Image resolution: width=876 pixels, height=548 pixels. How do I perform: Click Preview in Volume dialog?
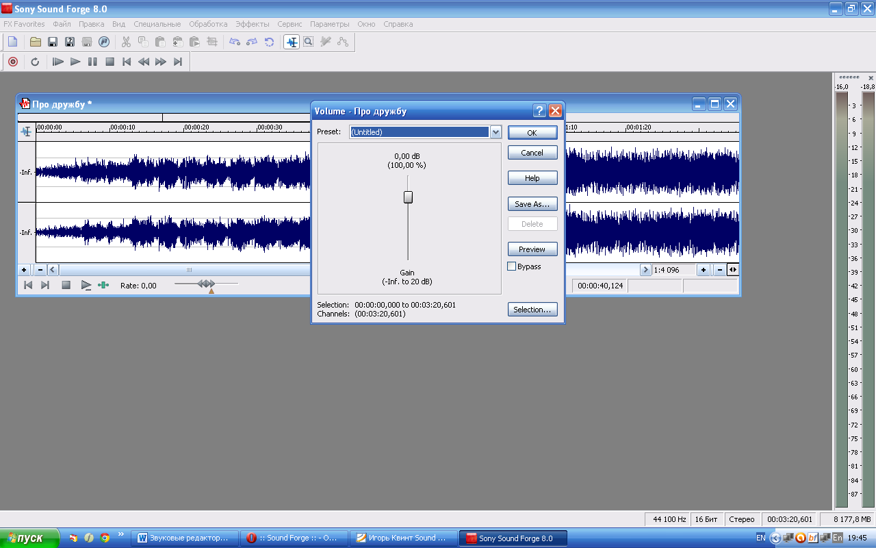[x=532, y=249]
